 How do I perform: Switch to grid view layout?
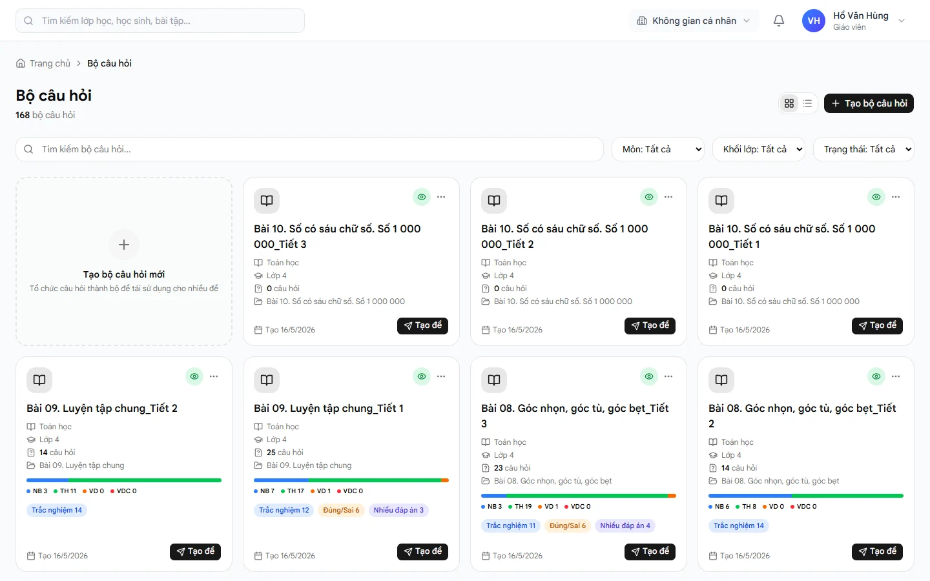click(x=789, y=103)
